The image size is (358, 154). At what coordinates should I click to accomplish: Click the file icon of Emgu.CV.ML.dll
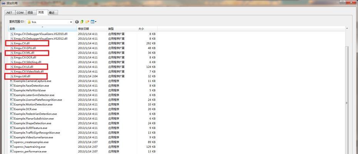coord(12,53)
